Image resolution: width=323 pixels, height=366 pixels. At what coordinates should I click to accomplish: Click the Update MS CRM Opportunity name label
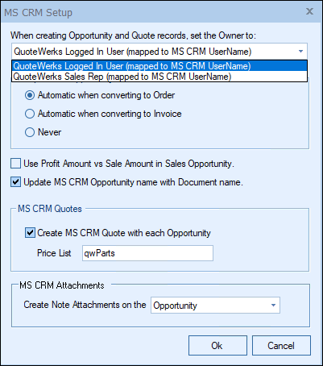(133, 182)
